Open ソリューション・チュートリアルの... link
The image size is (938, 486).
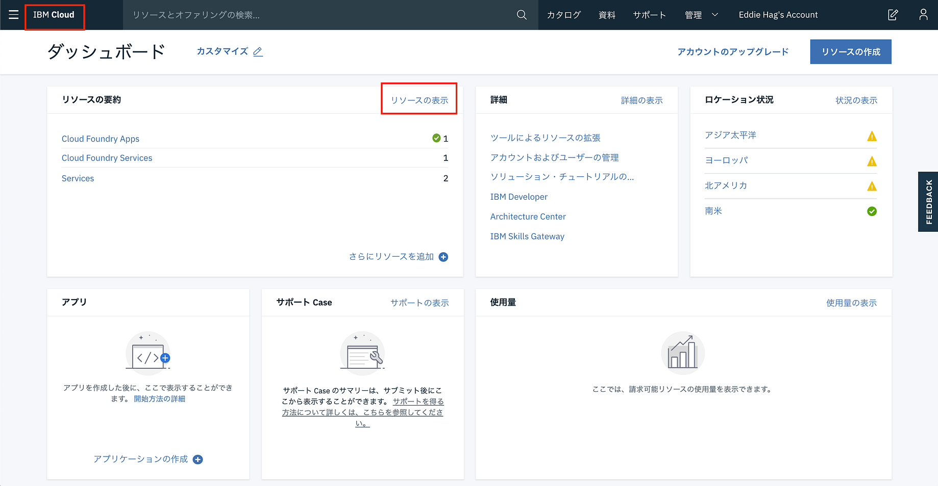coord(562,177)
